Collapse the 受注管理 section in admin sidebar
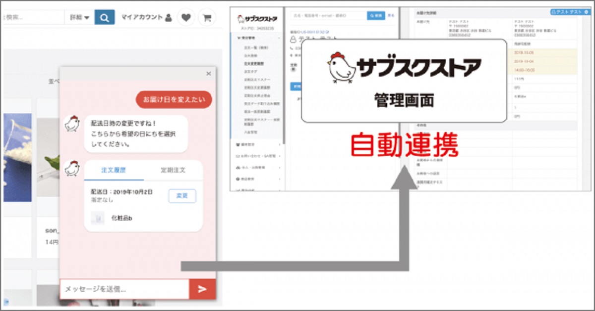This screenshot has height=311, width=595. click(x=257, y=38)
